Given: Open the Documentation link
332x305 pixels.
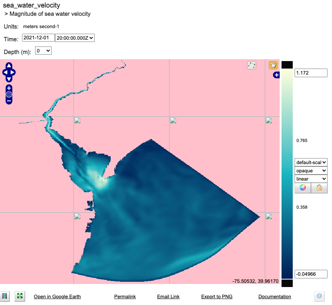Looking at the screenshot, I should click(x=274, y=296).
